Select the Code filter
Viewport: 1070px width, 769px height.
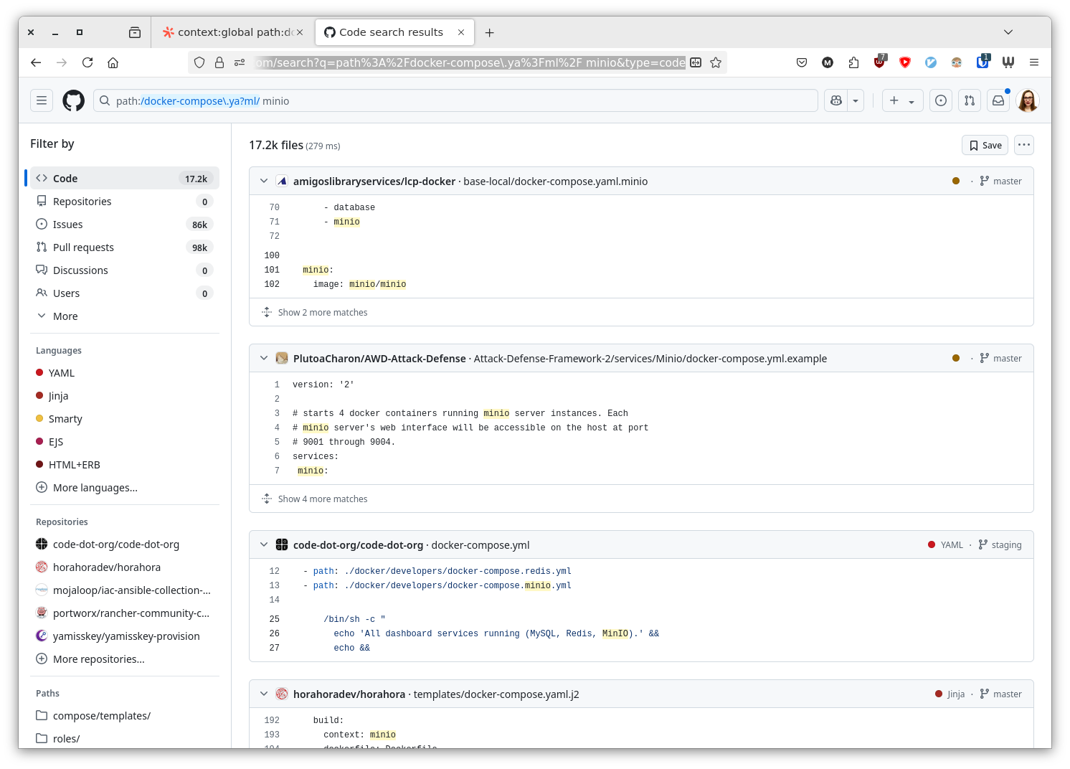125,179
